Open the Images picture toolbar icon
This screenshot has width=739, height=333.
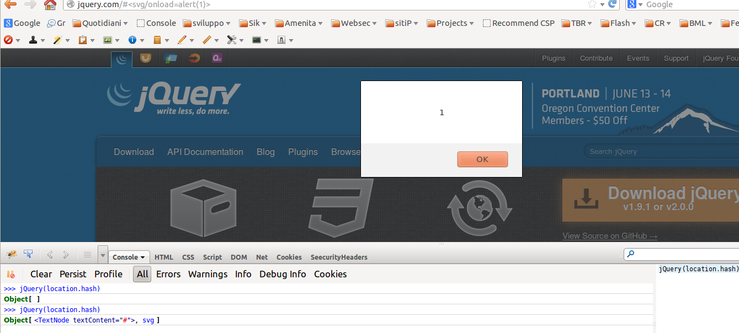tap(108, 40)
